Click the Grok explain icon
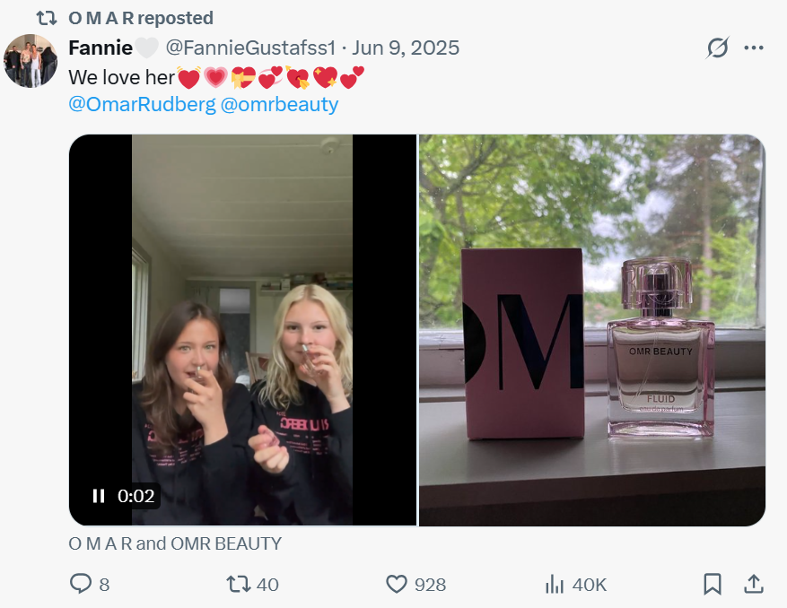The image size is (787, 608). (x=717, y=48)
